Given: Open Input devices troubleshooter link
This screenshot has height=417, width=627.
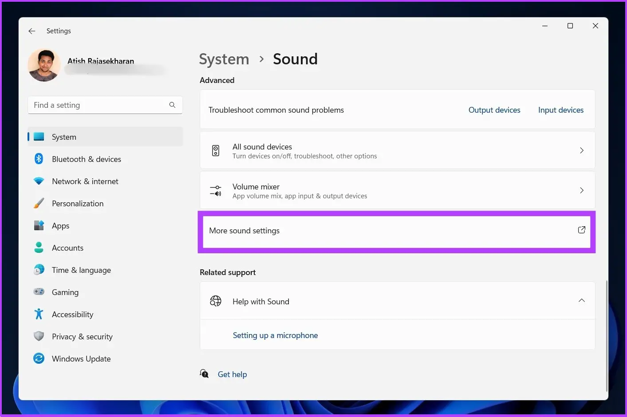Looking at the screenshot, I should (560, 110).
